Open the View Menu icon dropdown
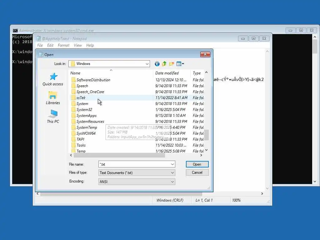The height and width of the screenshot is (240, 320). pyautogui.click(x=180, y=64)
